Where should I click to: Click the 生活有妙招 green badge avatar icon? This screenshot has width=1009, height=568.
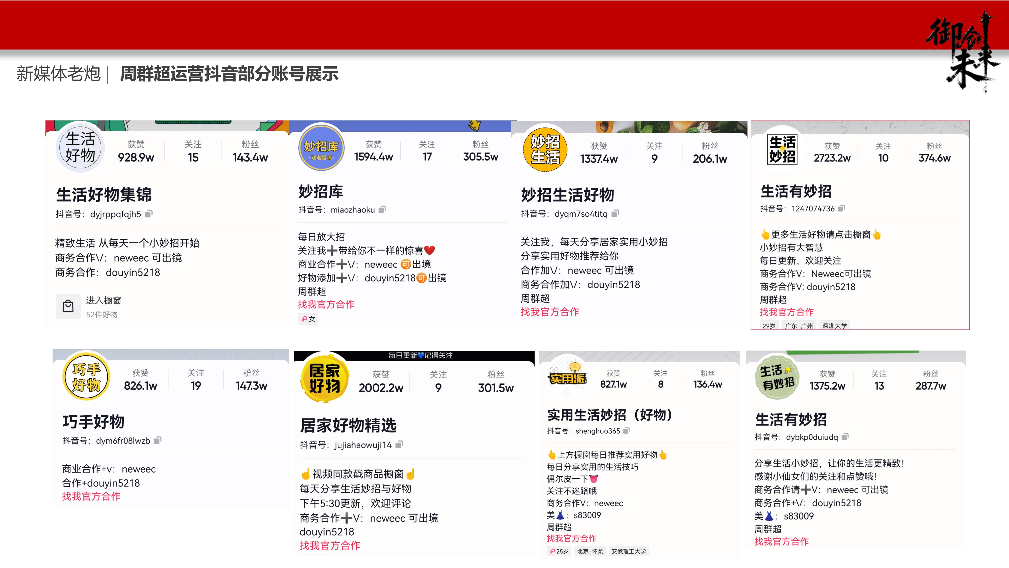[777, 378]
